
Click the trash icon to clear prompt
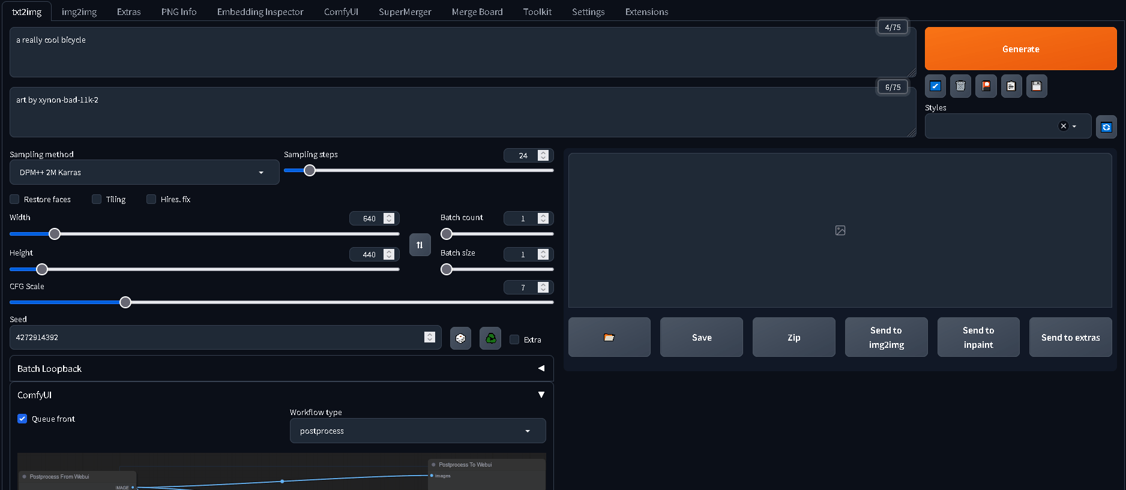[960, 86]
